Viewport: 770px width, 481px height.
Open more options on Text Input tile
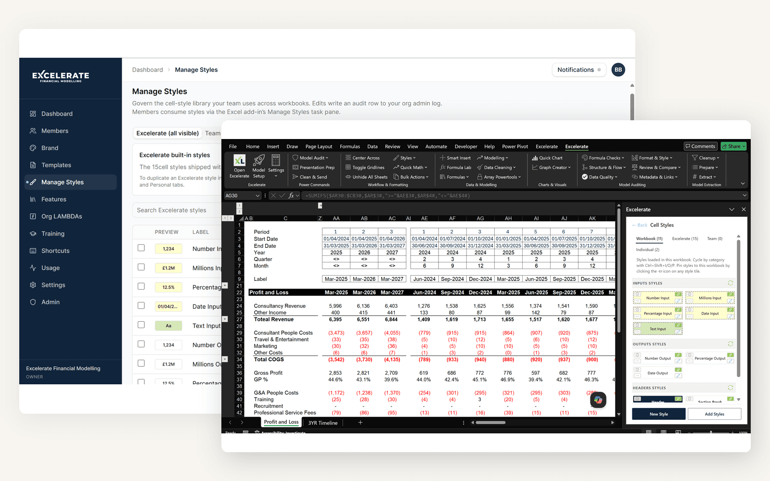tap(637, 332)
